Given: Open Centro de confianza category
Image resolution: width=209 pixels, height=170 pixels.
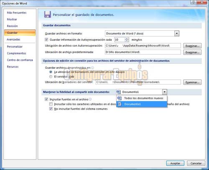Looking at the screenshot, I should (x=20, y=60).
